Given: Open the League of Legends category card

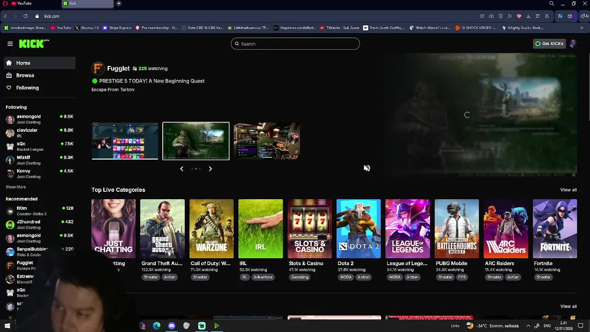Looking at the screenshot, I should [407, 229].
